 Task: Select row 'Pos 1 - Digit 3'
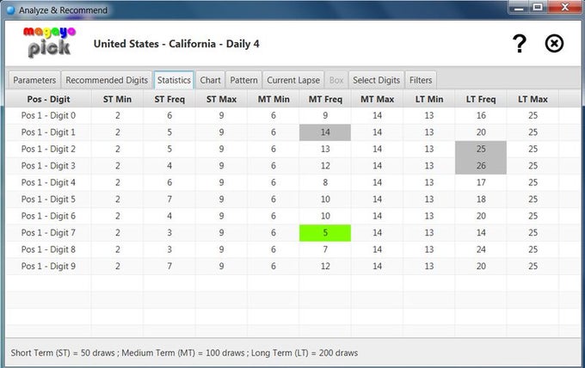point(292,166)
